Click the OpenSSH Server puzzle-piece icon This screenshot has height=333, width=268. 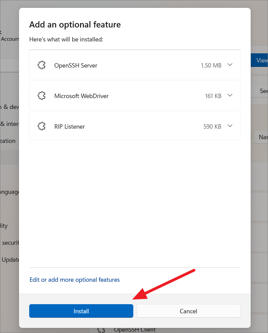tap(41, 65)
